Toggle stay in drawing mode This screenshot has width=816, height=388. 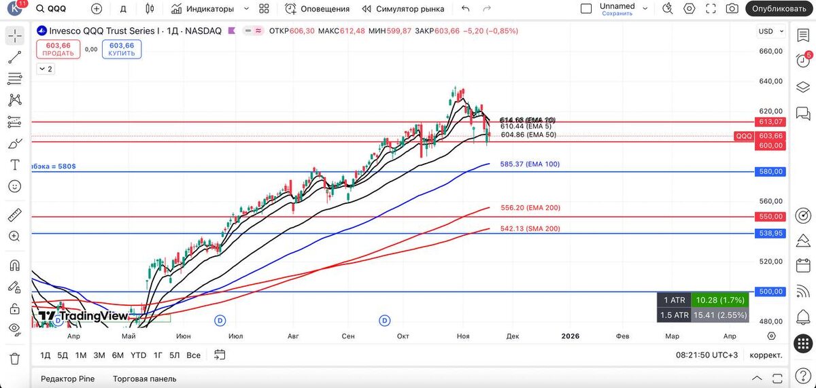pyautogui.click(x=14, y=287)
